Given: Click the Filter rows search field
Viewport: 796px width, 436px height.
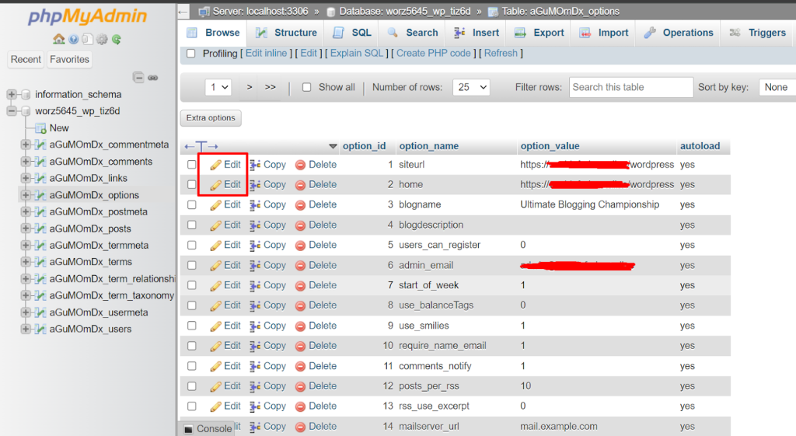Looking at the screenshot, I should [x=630, y=87].
